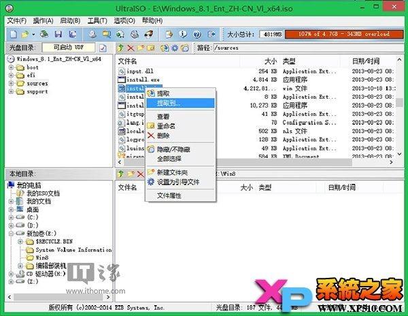
Task: Click the red X delete icon in disc pane toolbar
Action: tap(131, 48)
